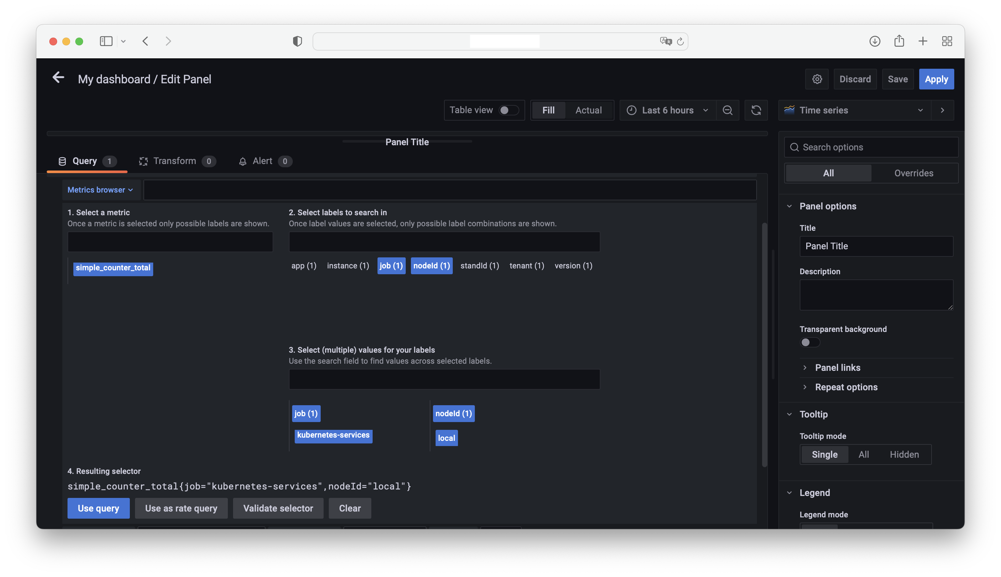Switch to the Query tab
Image resolution: width=1001 pixels, height=577 pixels.
click(87, 161)
